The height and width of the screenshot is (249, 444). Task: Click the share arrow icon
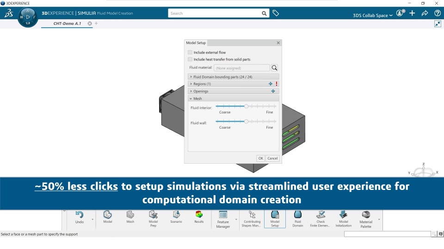425,13
